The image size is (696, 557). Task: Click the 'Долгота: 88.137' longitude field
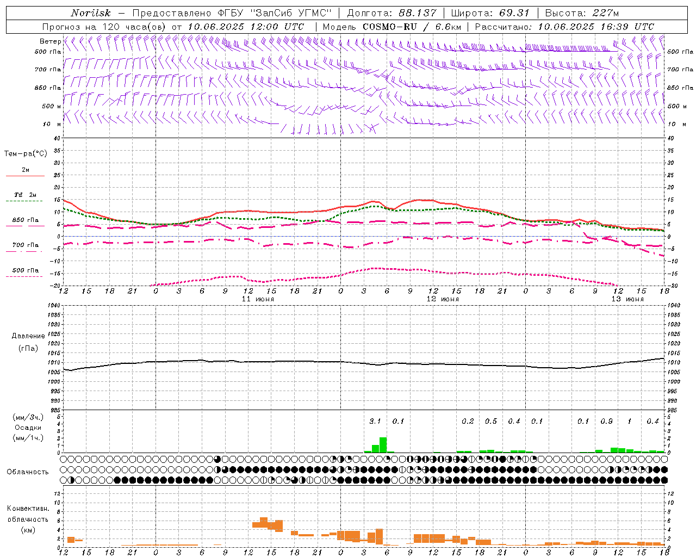tap(391, 13)
